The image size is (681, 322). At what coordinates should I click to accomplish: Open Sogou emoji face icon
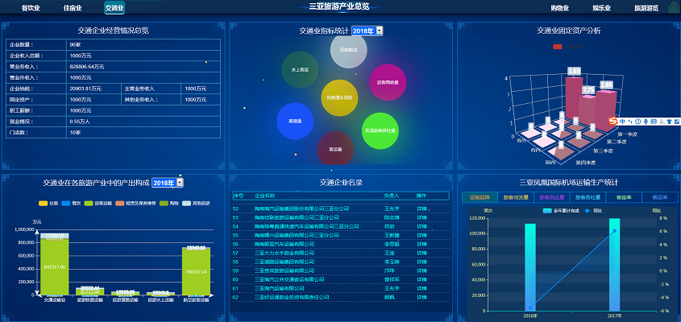(x=638, y=122)
